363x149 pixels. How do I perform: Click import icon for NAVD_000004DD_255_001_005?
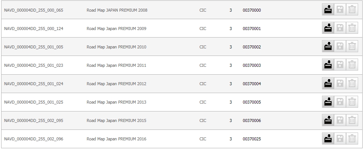(x=328, y=47)
